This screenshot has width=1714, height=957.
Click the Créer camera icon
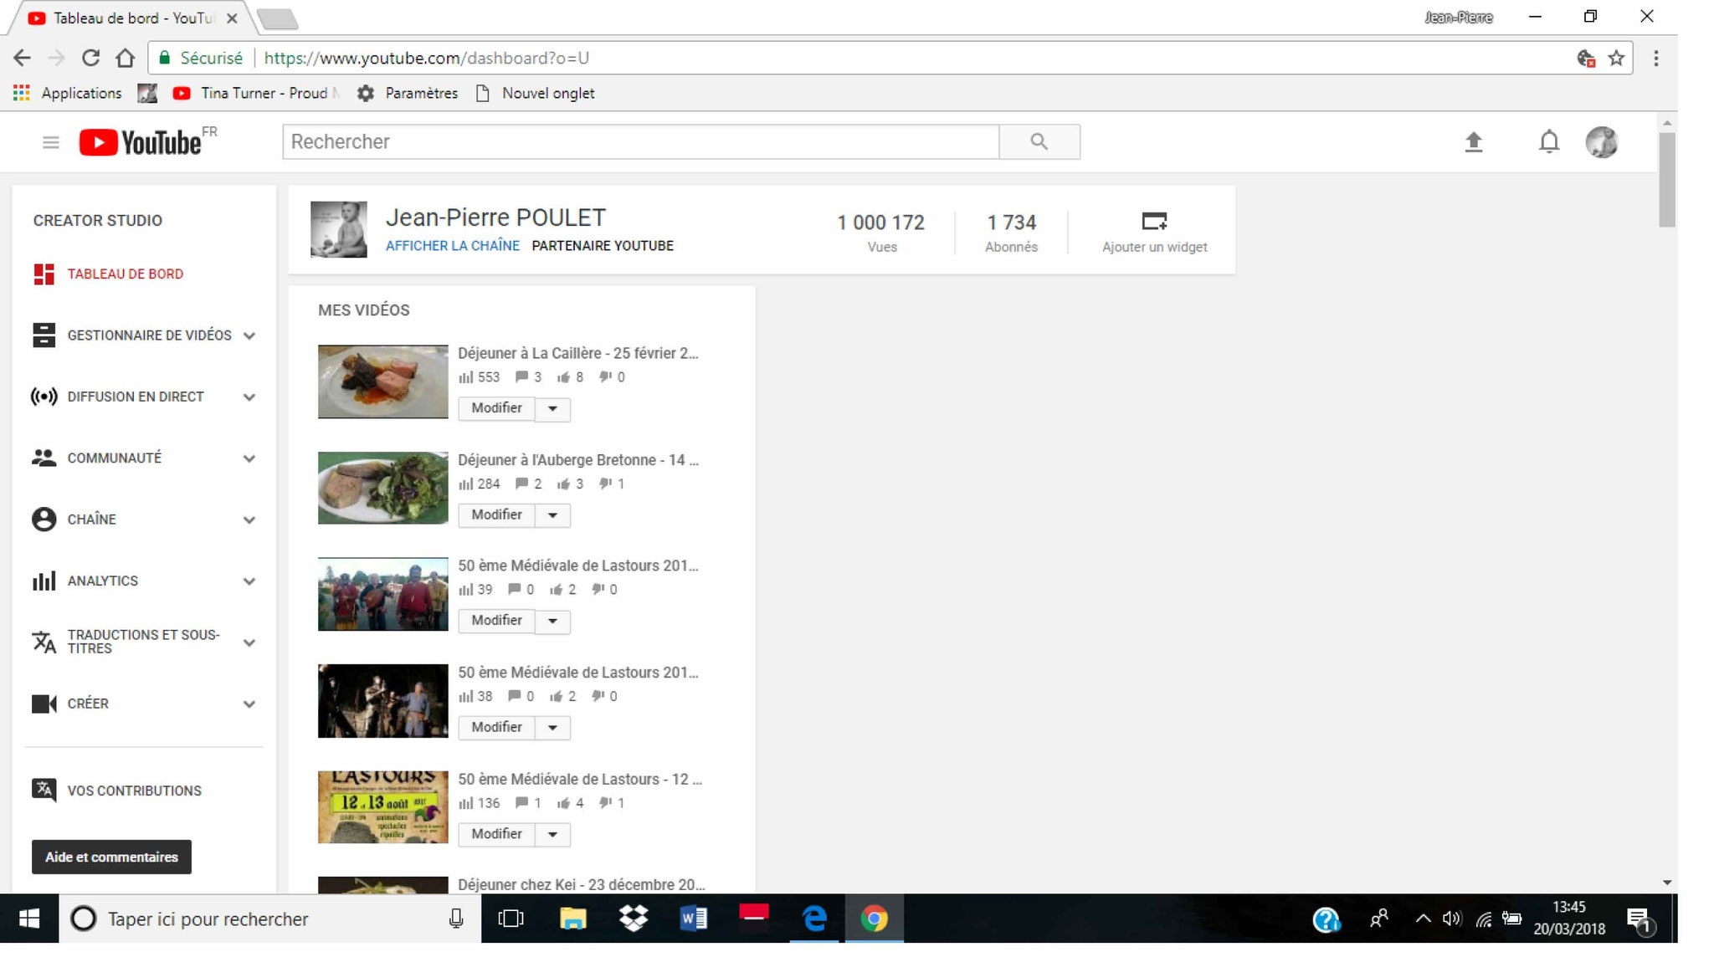[x=44, y=704]
